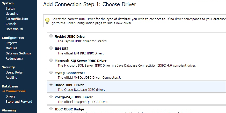The width and height of the screenshot is (226, 113).
Task: Click the Security section heading
Action: pos(8,67)
